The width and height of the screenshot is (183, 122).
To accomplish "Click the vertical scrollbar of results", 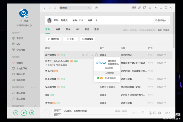I will coord(174,30).
